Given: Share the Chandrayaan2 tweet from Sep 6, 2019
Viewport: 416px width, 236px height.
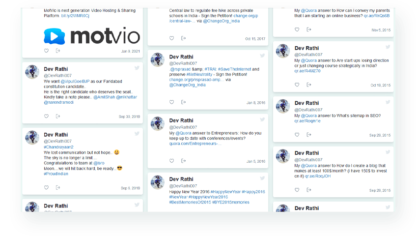Looking at the screenshot, I should pos(58,188).
